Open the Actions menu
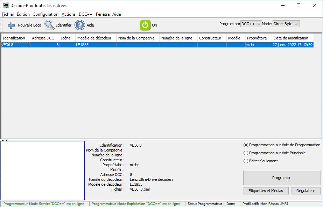This screenshot has width=323, height=207. [69, 14]
